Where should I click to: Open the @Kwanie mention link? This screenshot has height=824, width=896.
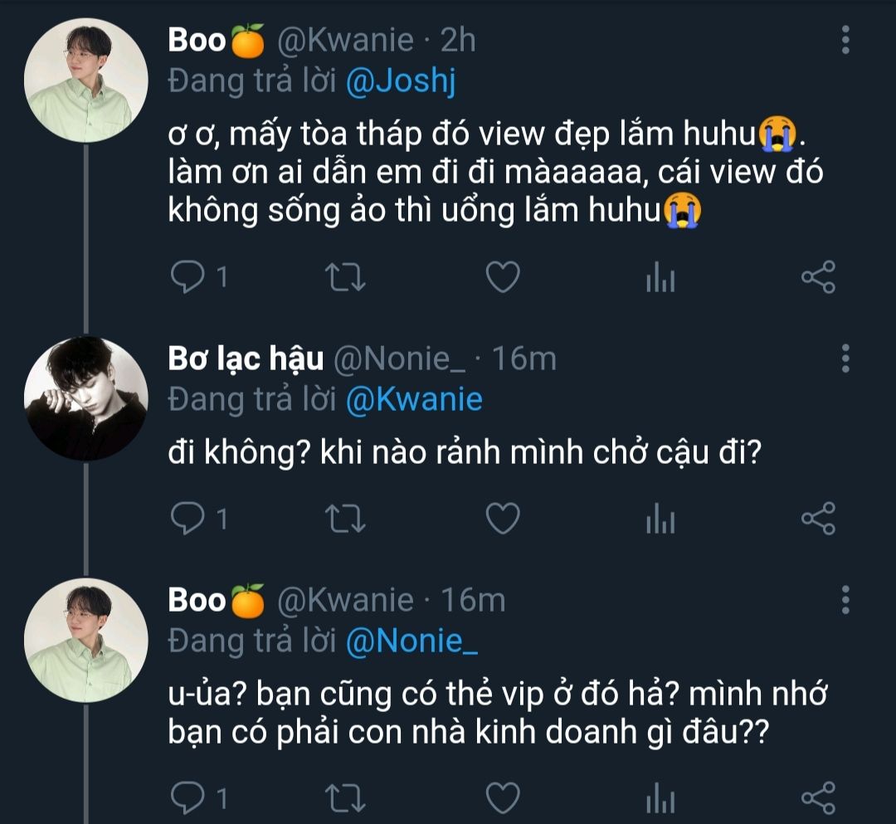tap(414, 399)
